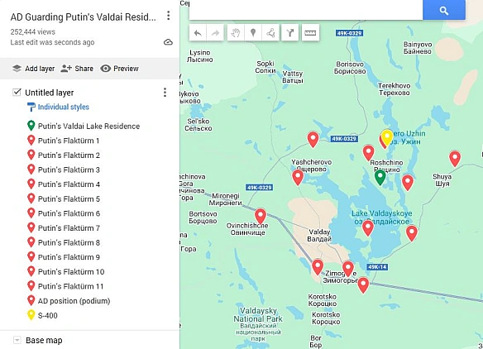Click red marker at Ovinchishche

pyautogui.click(x=261, y=215)
